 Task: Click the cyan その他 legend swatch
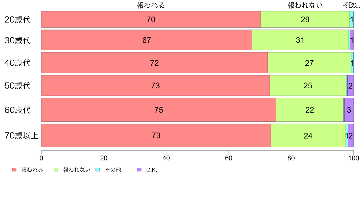point(98,170)
